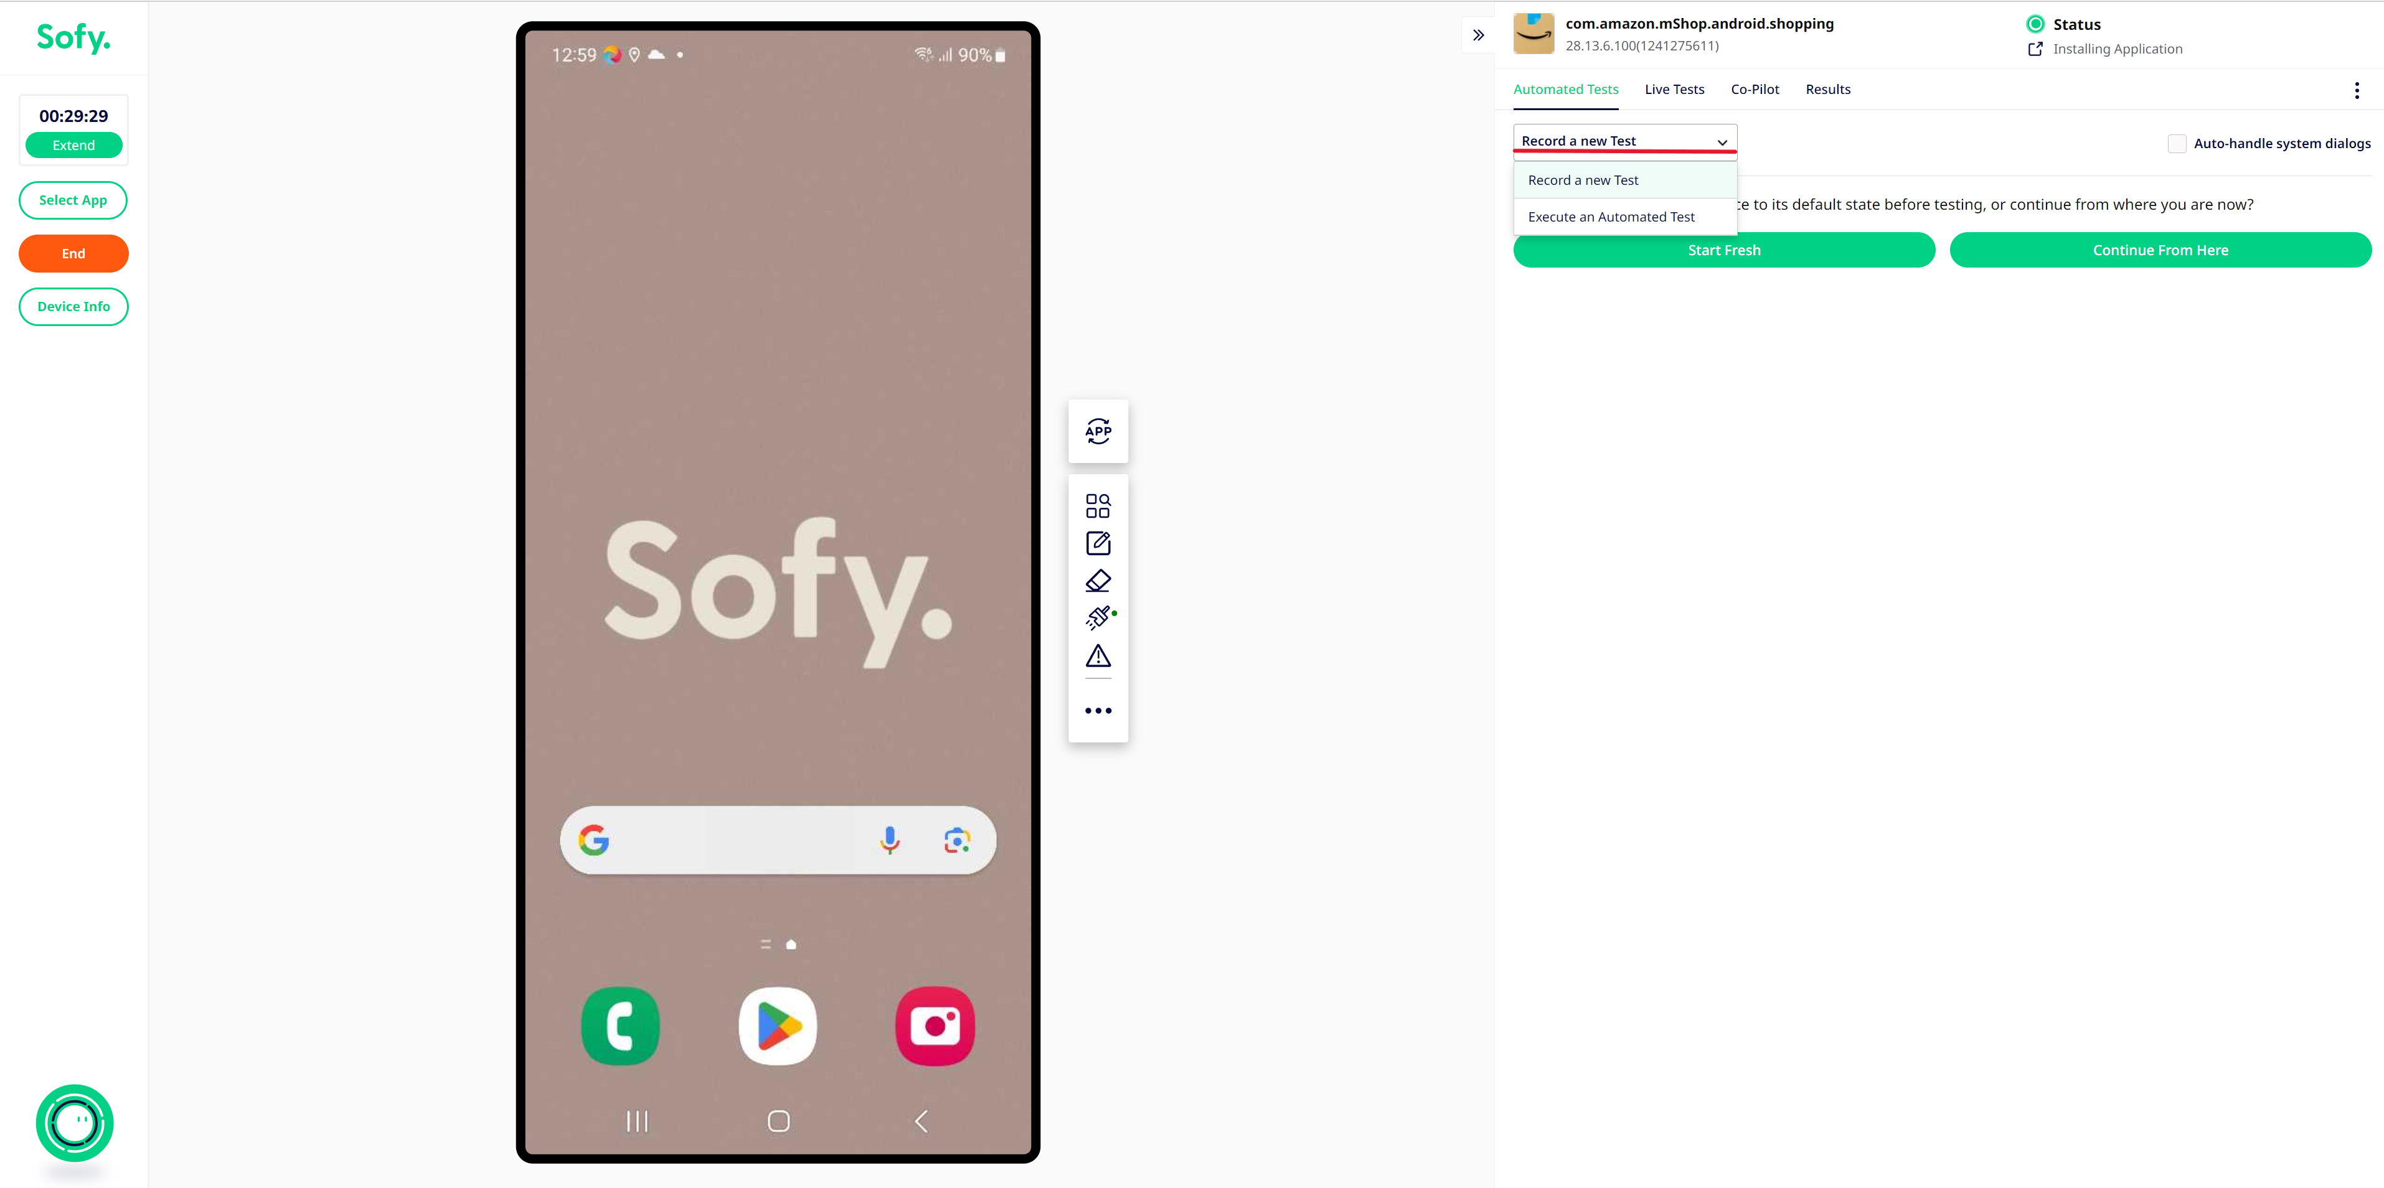Click the edit/pencil icon

point(1096,544)
